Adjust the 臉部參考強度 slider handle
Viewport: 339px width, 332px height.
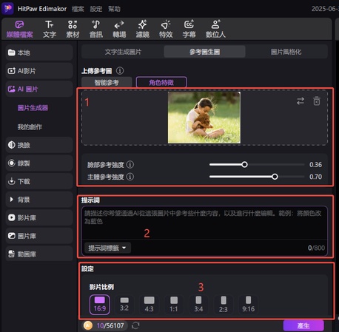click(x=244, y=164)
